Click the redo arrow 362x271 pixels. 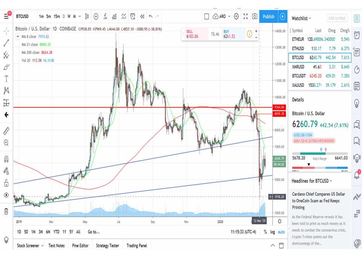pos(158,16)
